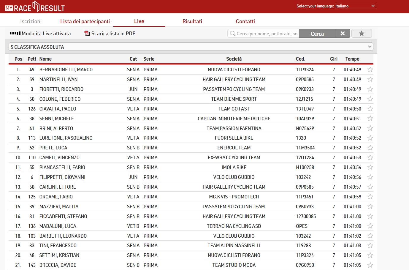Star CAMELI, VINCENZO as favorite
The image size is (409, 270).
370,157
